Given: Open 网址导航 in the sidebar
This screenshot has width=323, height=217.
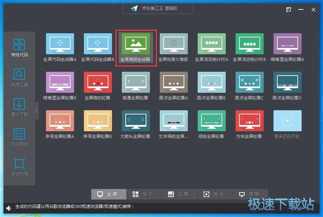Looking at the screenshot, I should coord(19,137).
